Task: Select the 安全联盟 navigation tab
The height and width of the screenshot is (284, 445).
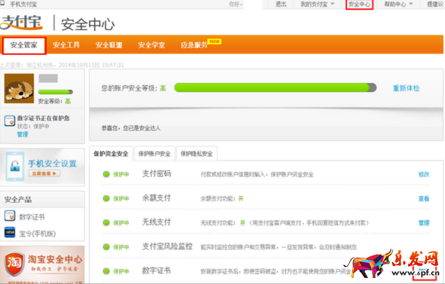Action: (x=109, y=45)
